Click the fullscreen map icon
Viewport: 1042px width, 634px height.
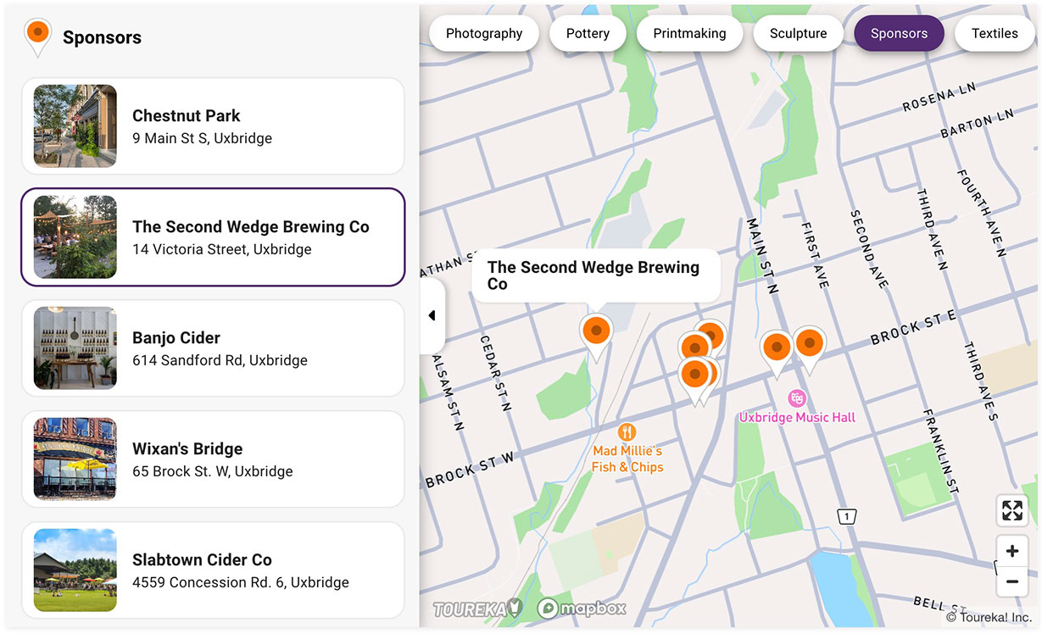point(1011,510)
